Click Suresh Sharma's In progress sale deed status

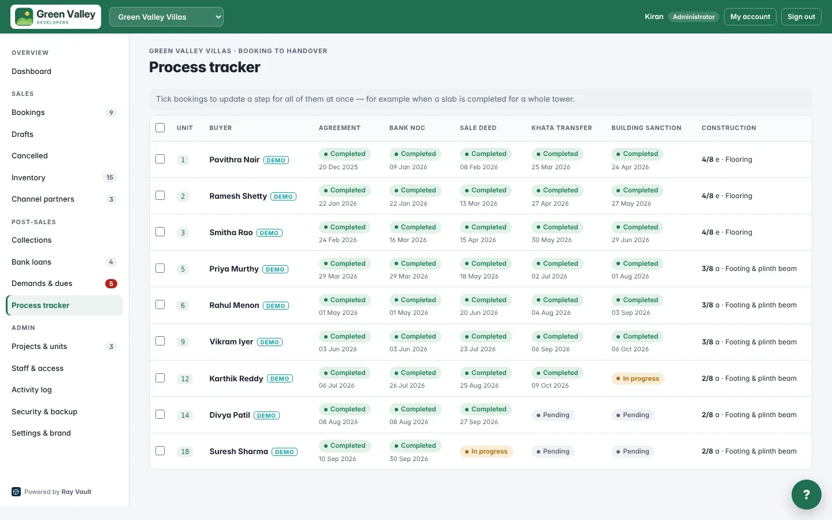pos(486,451)
